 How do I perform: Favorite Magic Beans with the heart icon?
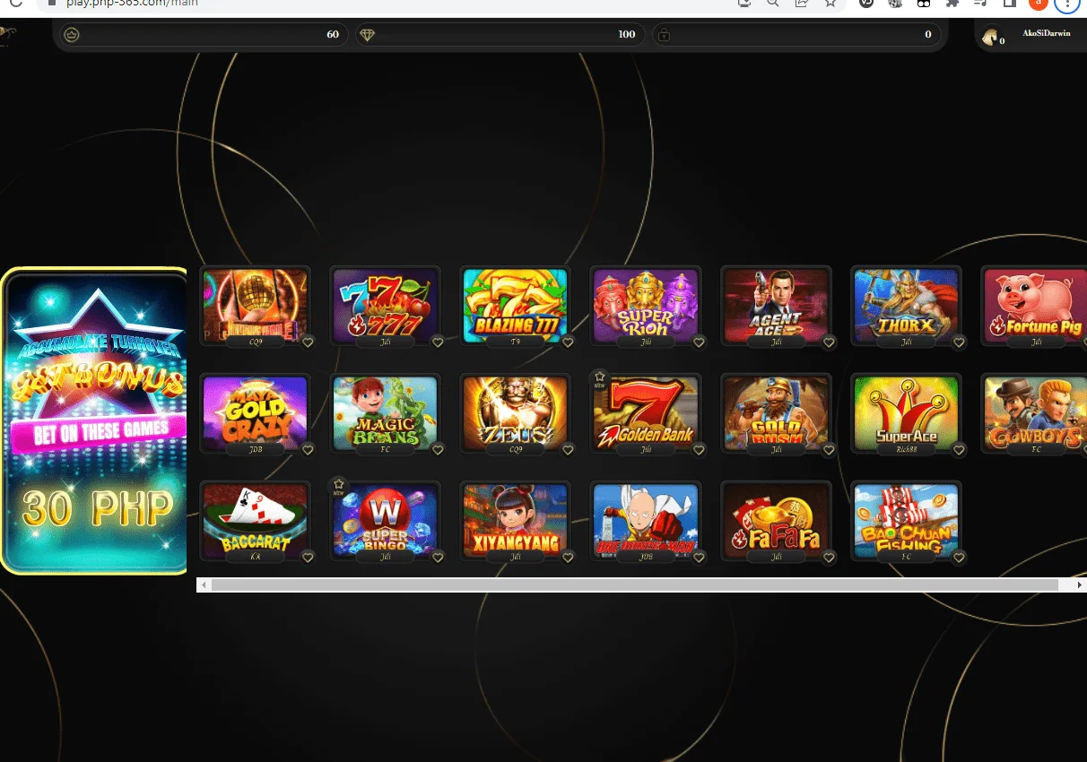pos(438,449)
